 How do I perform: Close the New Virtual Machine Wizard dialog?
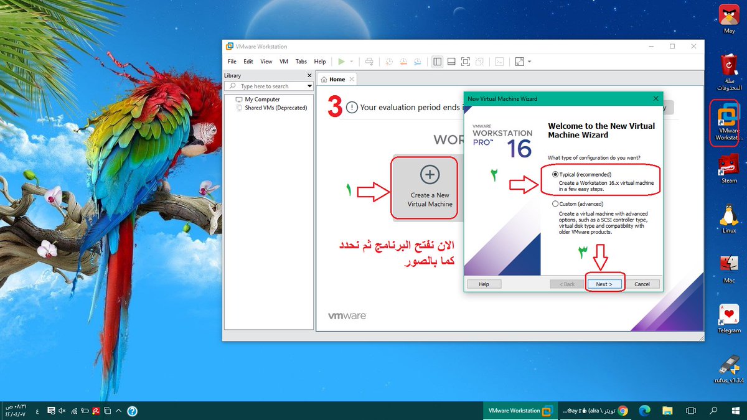pos(655,98)
